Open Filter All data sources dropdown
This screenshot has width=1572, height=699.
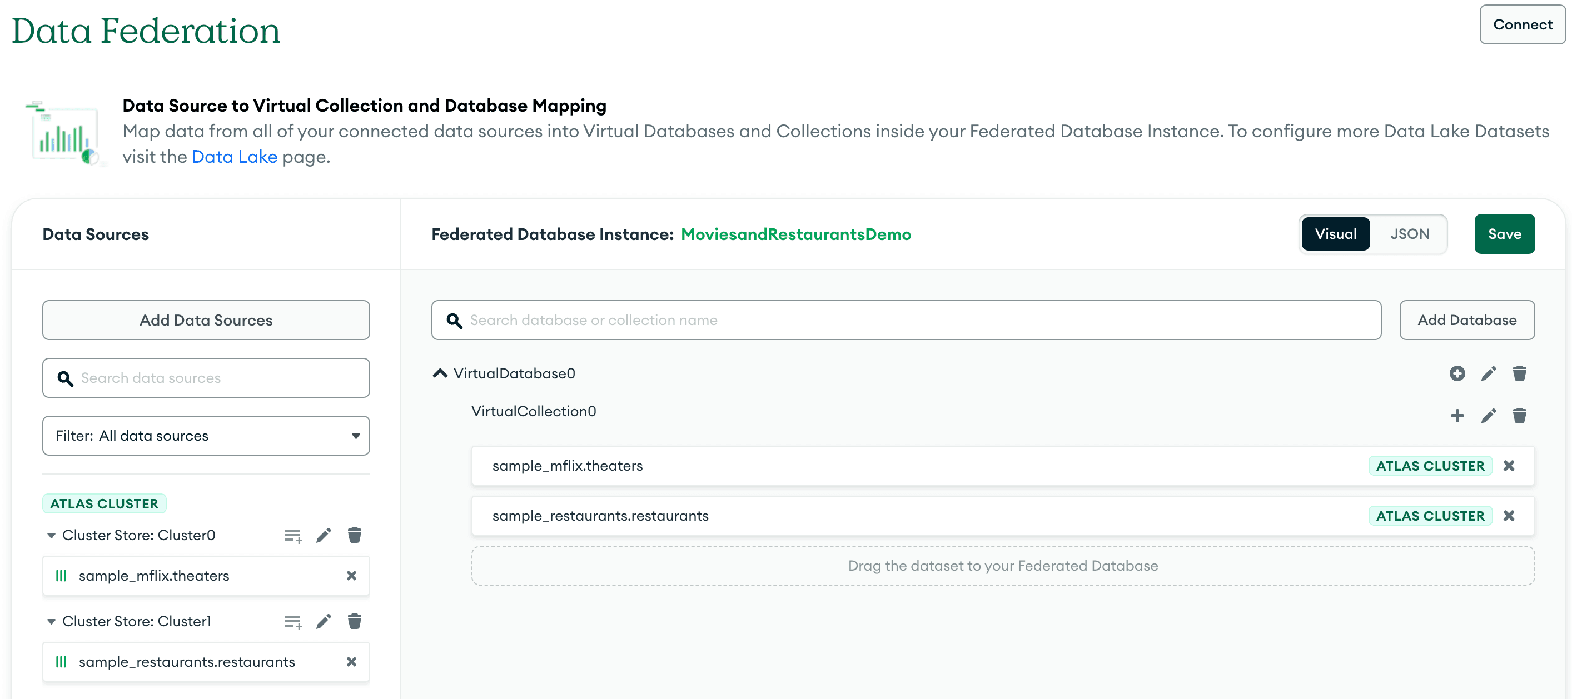206,435
